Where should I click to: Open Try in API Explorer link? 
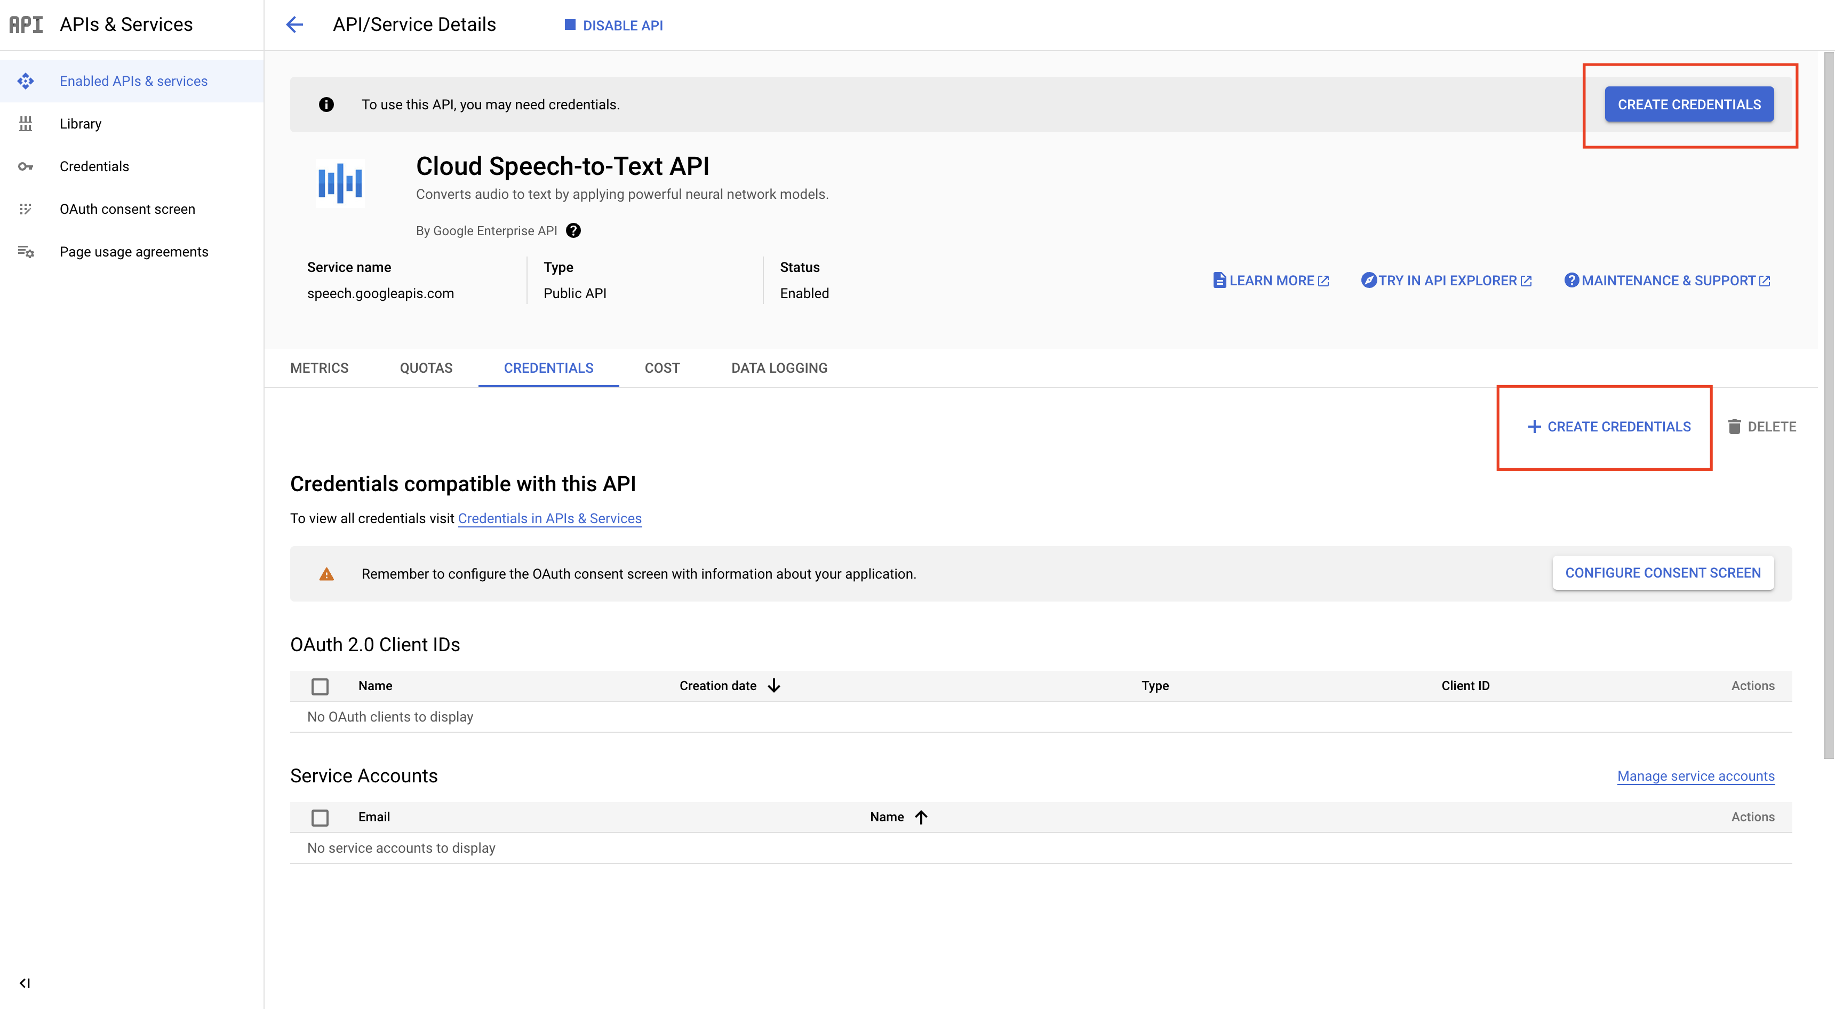[1446, 281]
